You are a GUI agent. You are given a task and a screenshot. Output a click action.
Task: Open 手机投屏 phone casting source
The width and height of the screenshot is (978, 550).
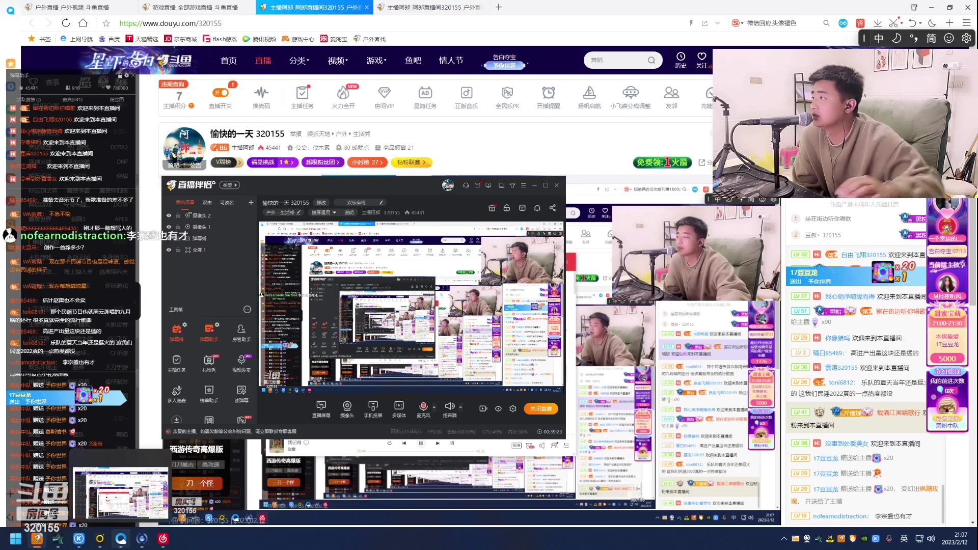[x=373, y=409]
